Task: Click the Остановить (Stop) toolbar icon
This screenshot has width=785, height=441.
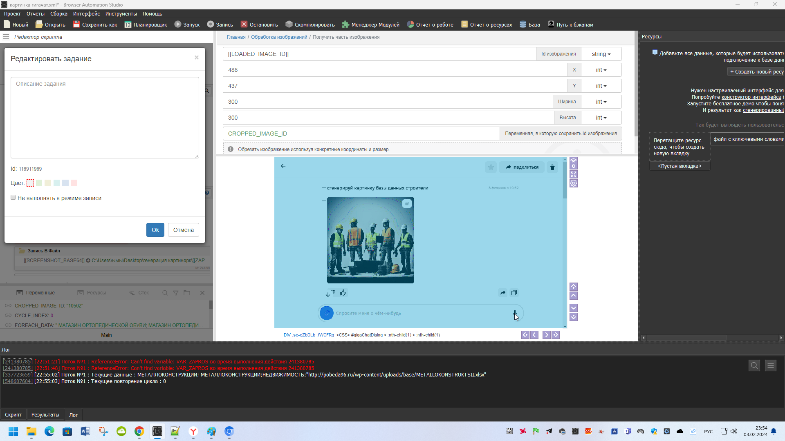Action: point(244,24)
